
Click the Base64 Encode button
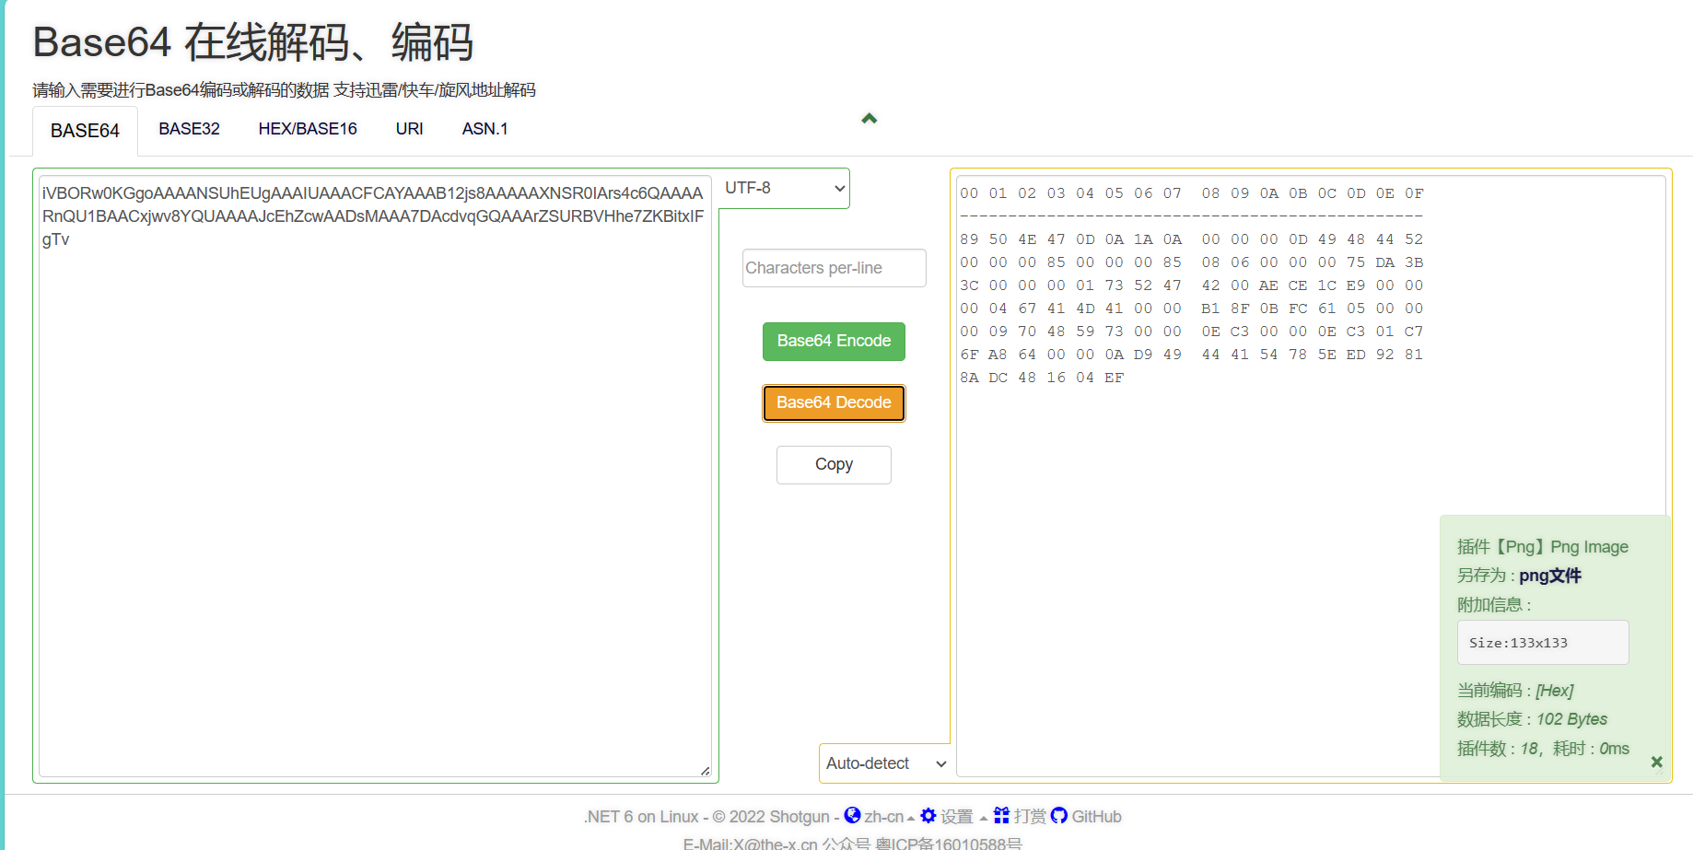click(x=834, y=341)
